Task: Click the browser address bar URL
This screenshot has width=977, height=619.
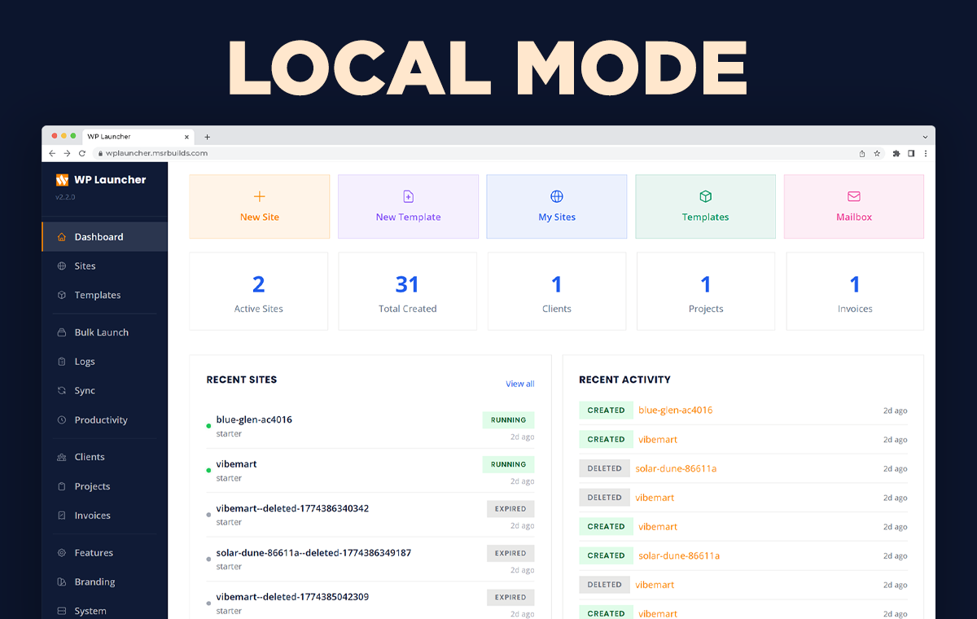Action: pyautogui.click(x=156, y=153)
